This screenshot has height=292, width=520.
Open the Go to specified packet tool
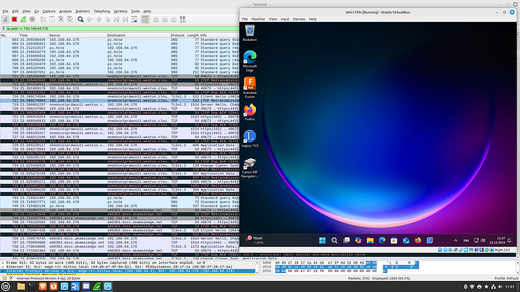click(x=107, y=19)
